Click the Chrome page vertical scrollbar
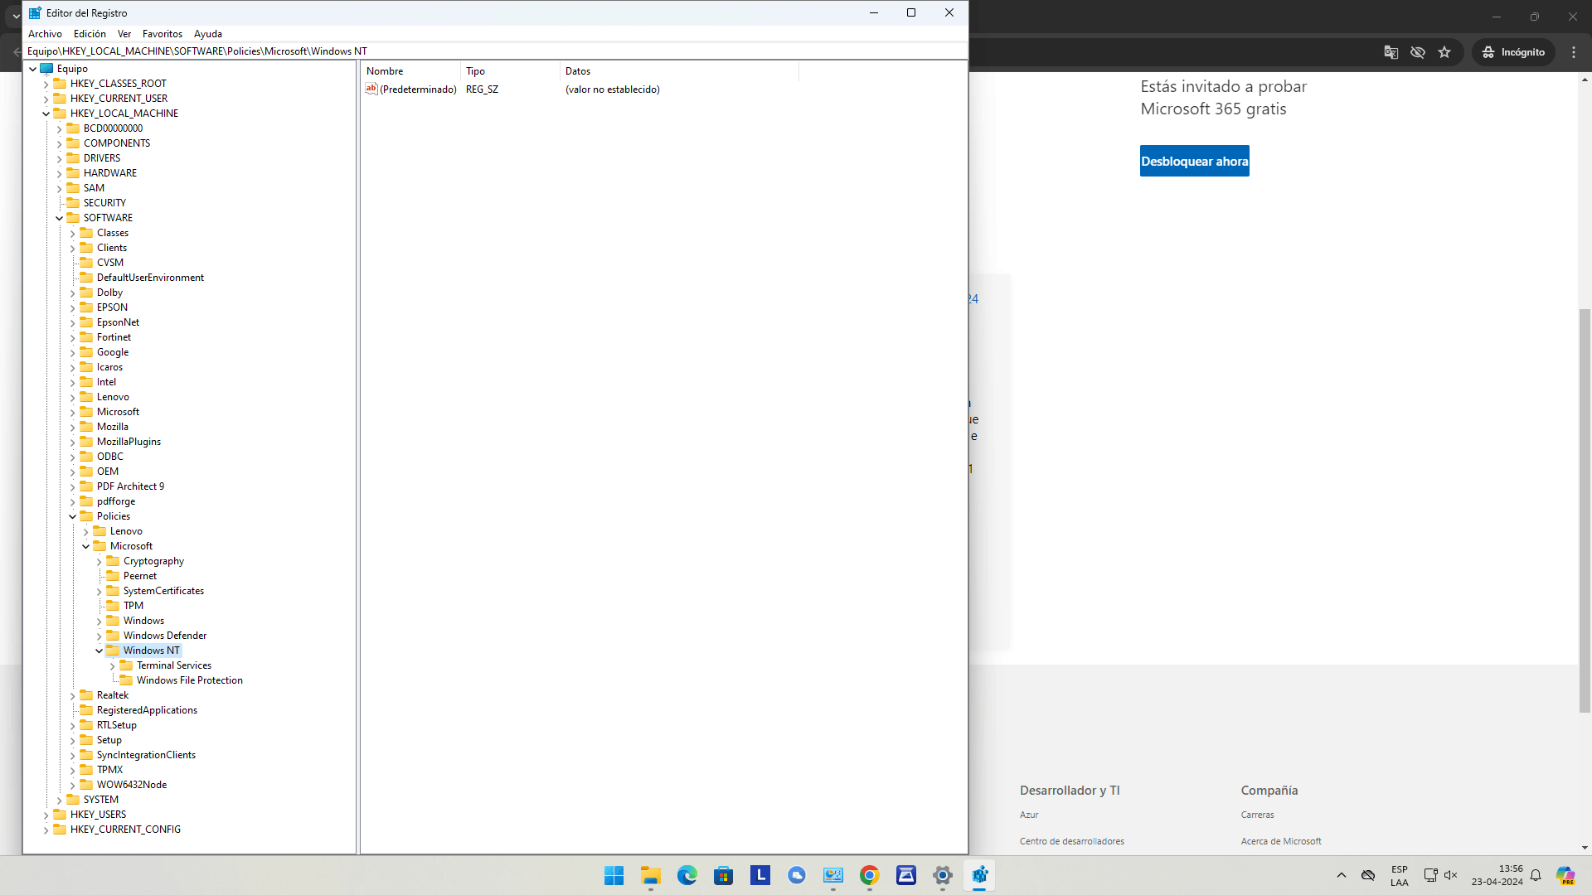This screenshot has height=895, width=1592. (x=1585, y=510)
